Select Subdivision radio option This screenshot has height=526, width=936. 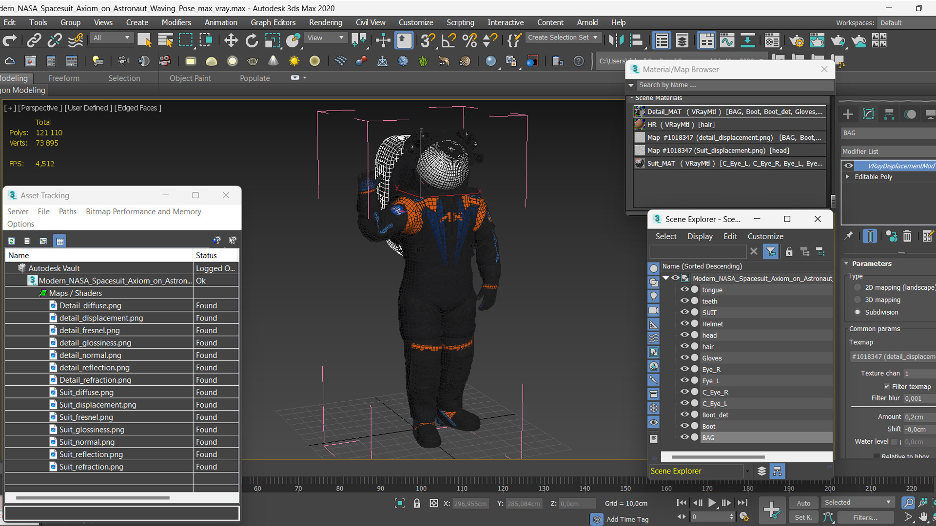point(858,312)
